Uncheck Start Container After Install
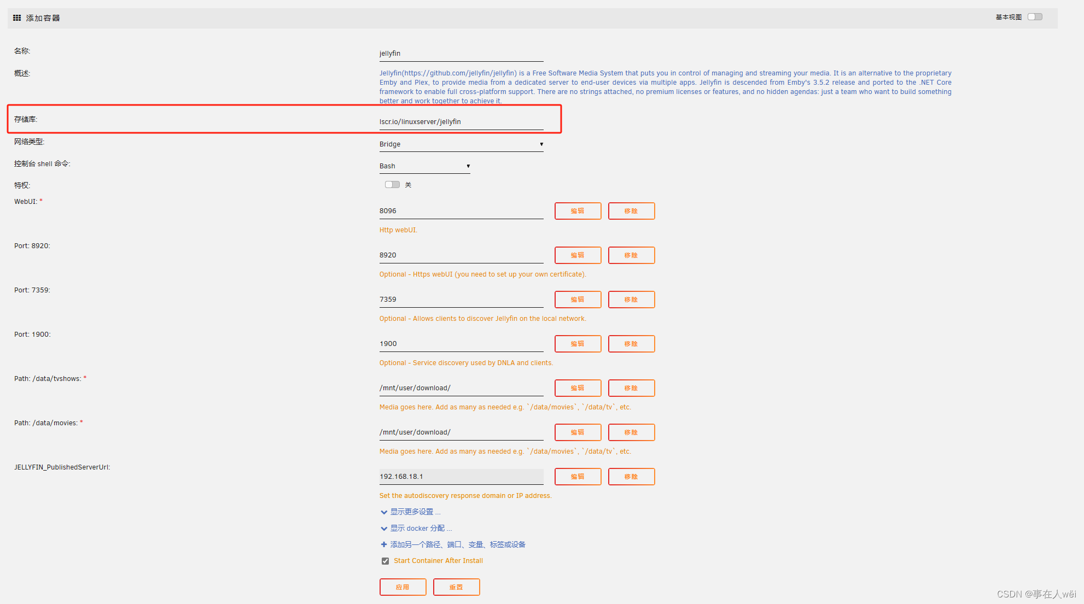1084x604 pixels. 386,561
